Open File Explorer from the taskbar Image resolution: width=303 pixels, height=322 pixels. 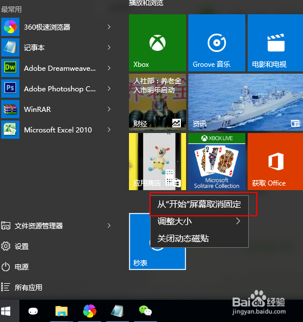coord(62,311)
